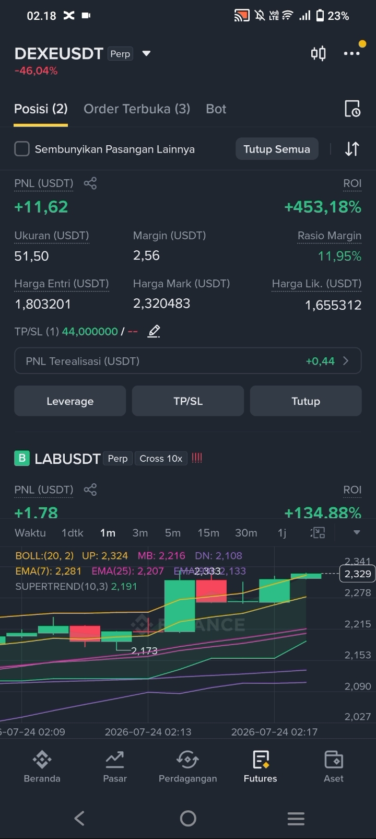The width and height of the screenshot is (376, 839).
Task: Tap the -46,04% change value
Action: click(x=36, y=71)
